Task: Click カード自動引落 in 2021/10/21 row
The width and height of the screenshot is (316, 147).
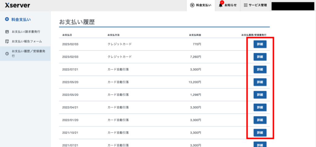Action: (118, 133)
